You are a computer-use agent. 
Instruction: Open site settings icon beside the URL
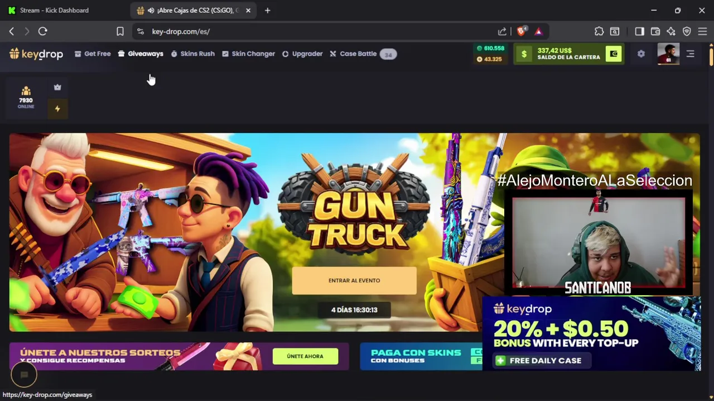point(141,32)
